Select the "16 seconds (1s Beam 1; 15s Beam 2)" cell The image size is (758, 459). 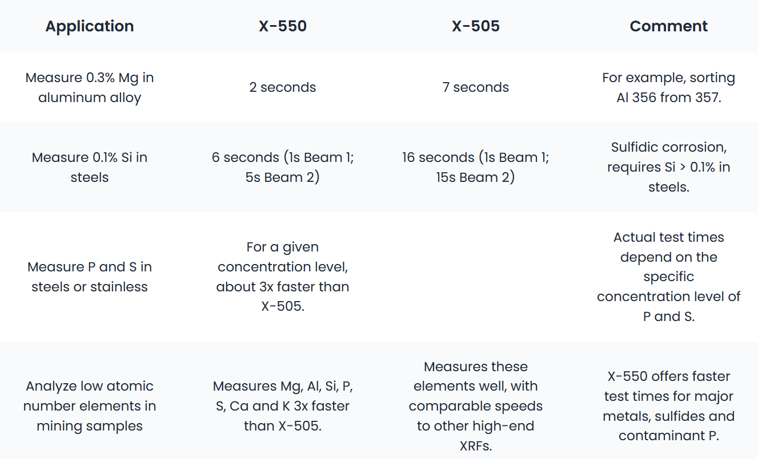475,167
